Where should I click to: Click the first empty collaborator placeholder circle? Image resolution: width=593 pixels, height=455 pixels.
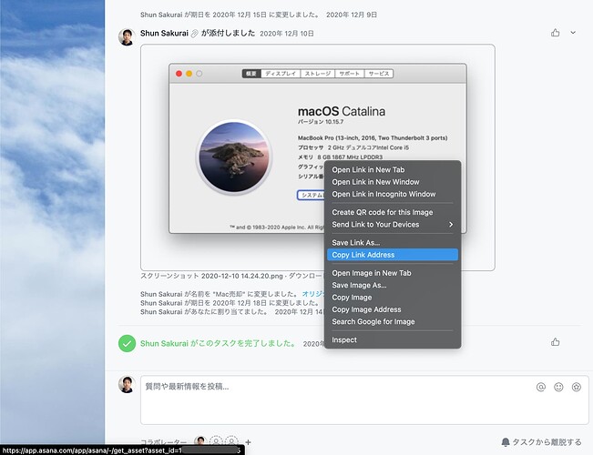pos(216,441)
